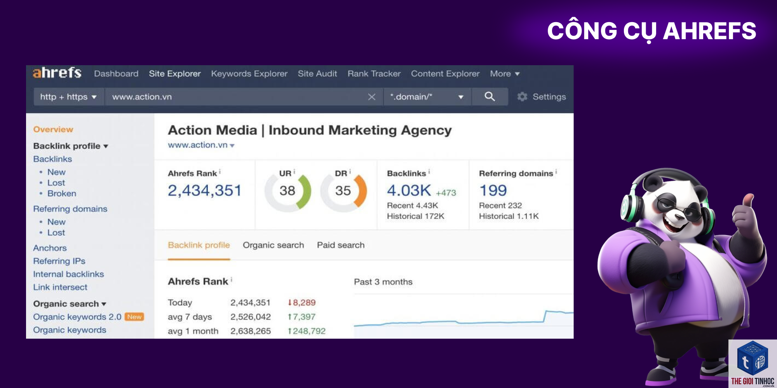Click the UR 38 gauge
The image size is (777, 388).
(x=287, y=191)
